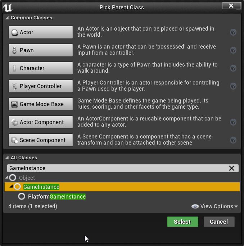Click help icon for Scene Component
This screenshot has width=244, height=246.
click(x=233, y=140)
